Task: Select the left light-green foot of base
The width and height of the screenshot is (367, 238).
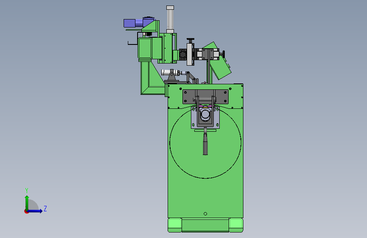Action: point(175,225)
